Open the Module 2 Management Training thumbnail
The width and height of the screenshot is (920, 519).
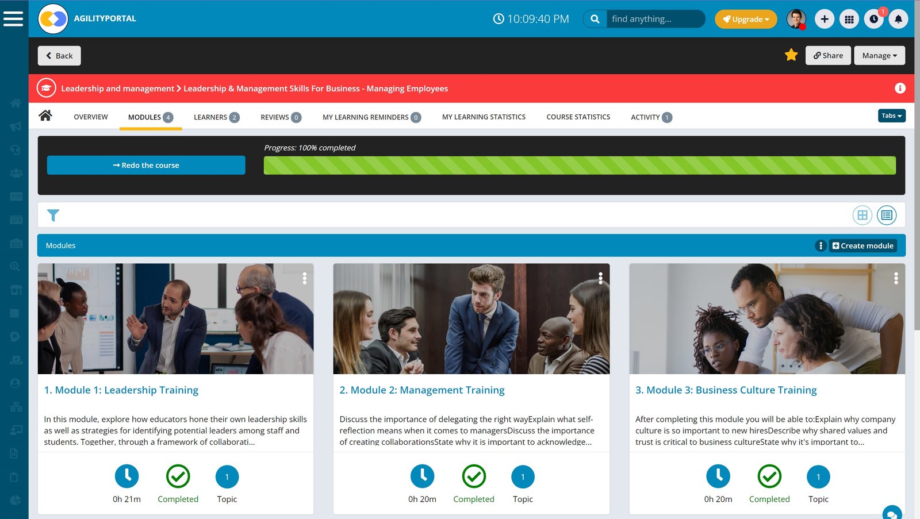coord(471,319)
